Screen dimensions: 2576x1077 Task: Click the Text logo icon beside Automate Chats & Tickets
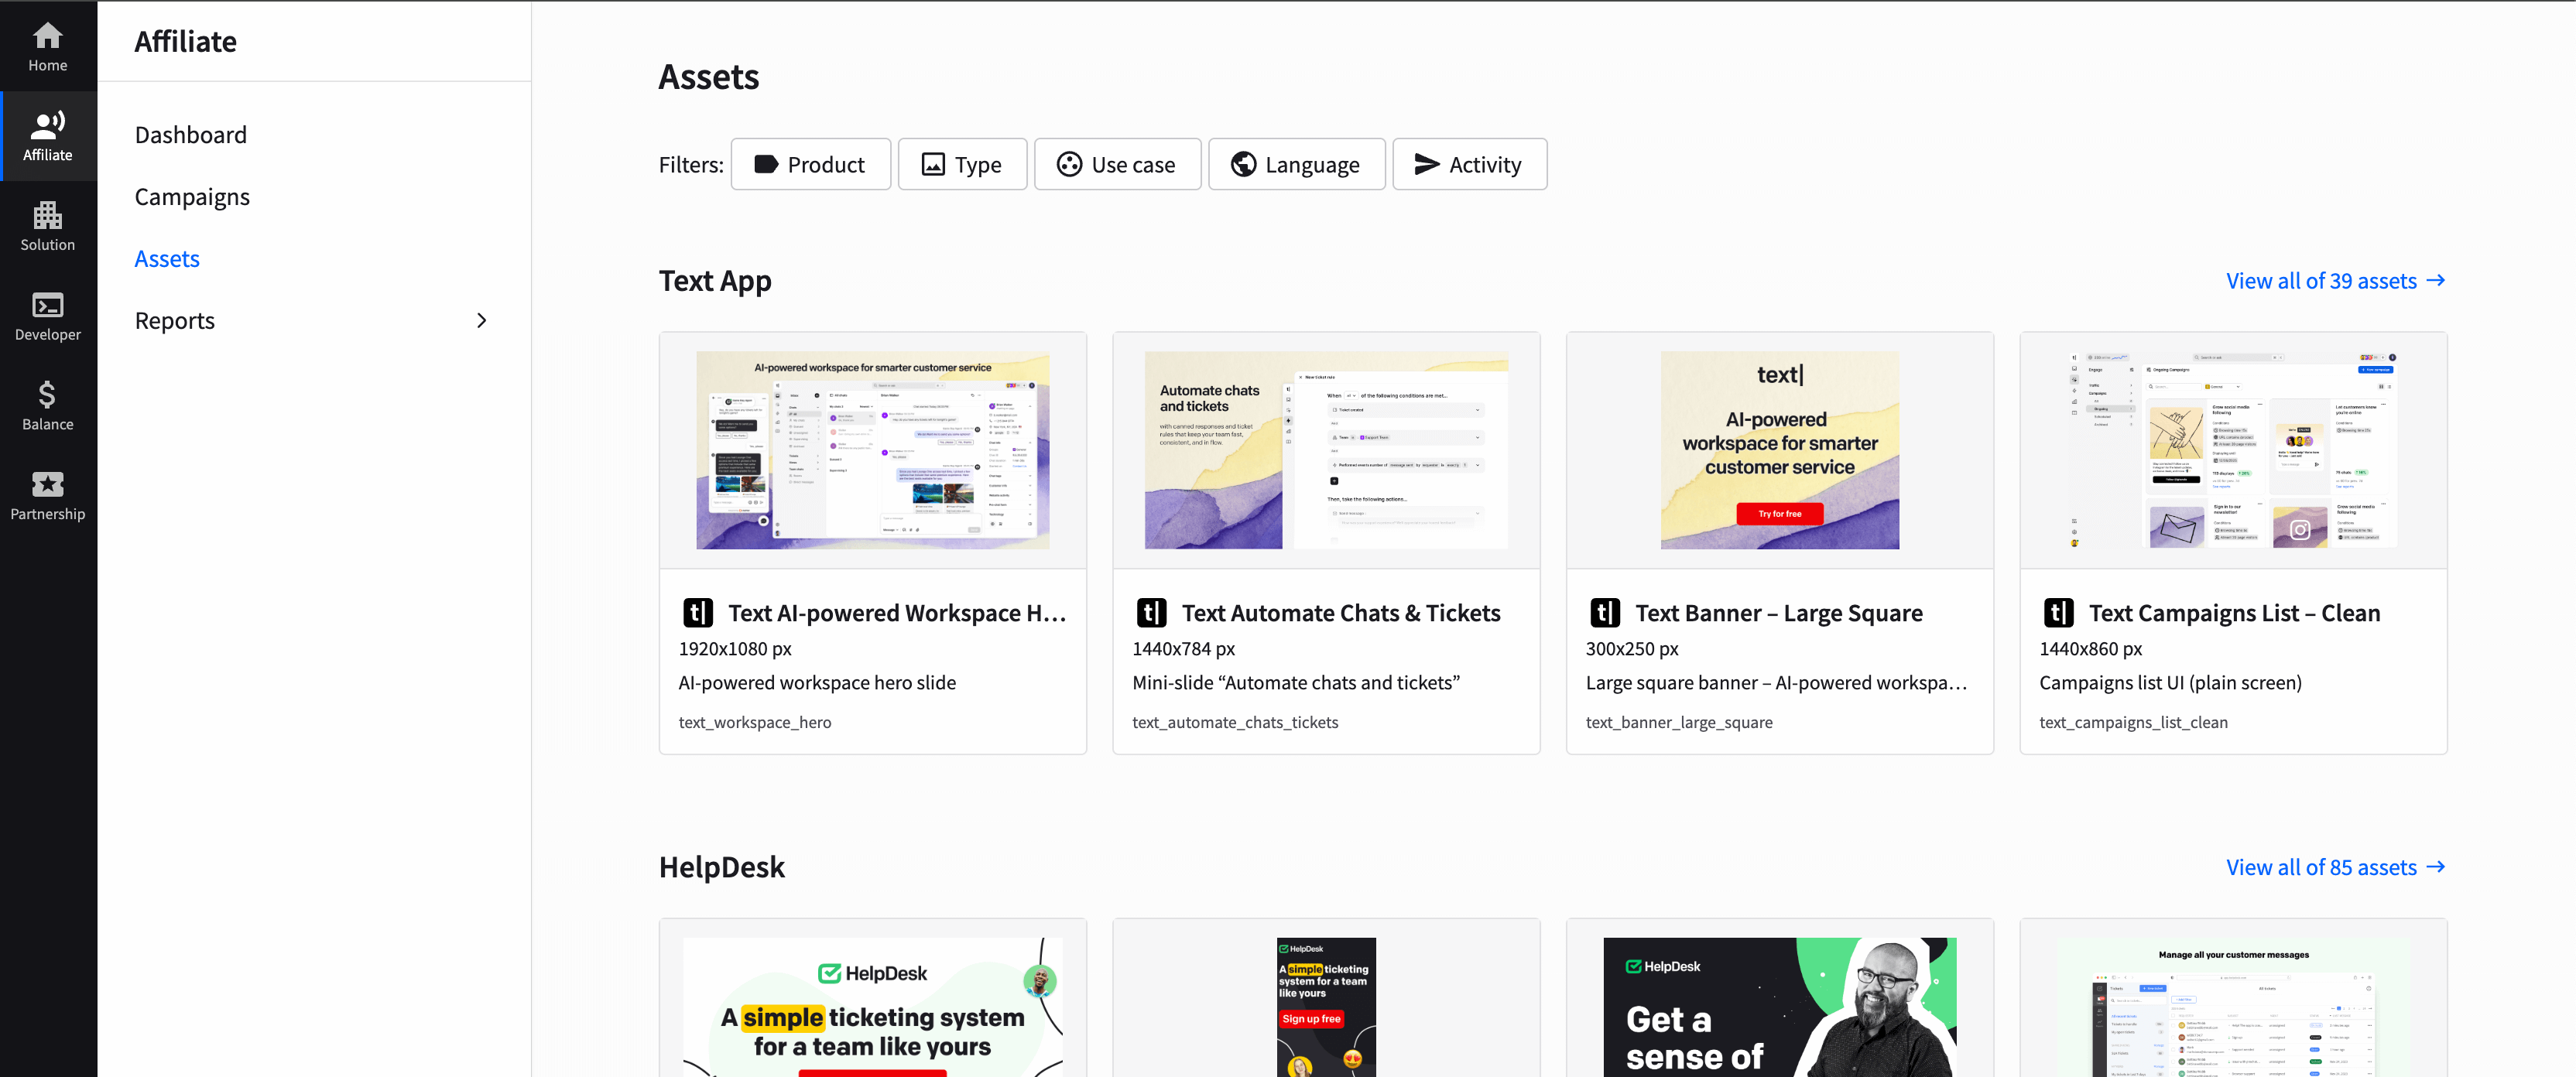tap(1152, 612)
